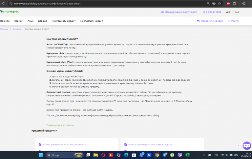Viewport: 252px width, 159px height.
Task: Click the battery 78% indicator
Action: click(x=234, y=155)
